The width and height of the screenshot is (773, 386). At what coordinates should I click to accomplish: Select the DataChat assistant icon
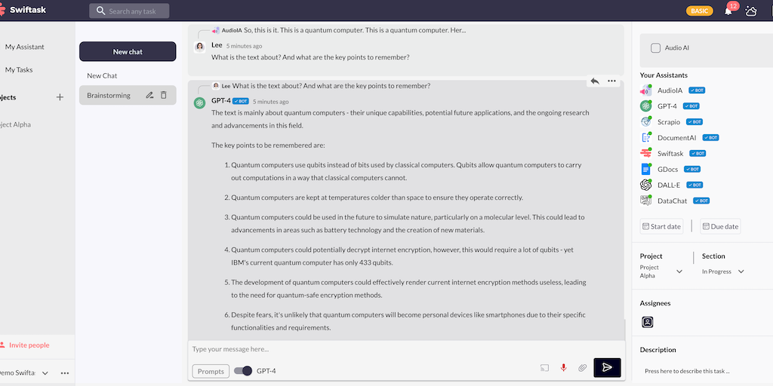click(646, 201)
